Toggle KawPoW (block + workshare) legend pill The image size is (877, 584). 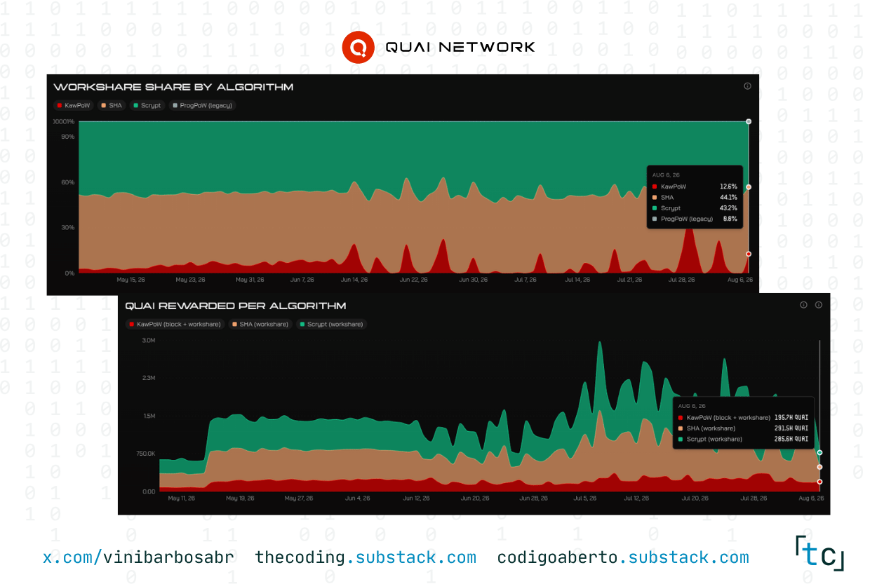tap(175, 324)
